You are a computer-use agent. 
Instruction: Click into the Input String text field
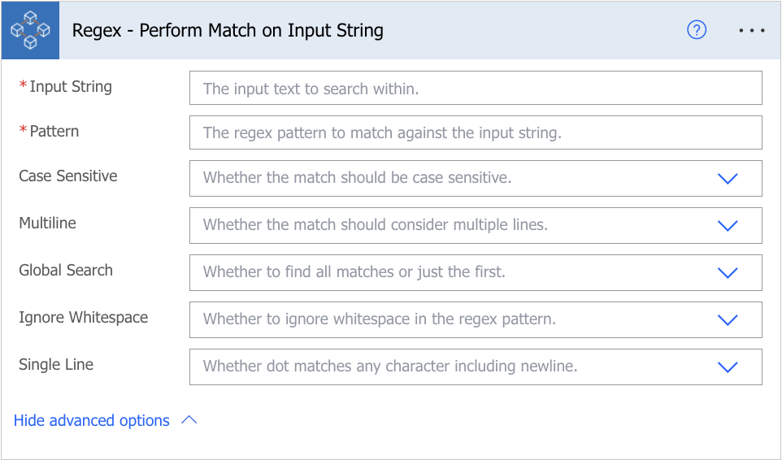point(476,89)
